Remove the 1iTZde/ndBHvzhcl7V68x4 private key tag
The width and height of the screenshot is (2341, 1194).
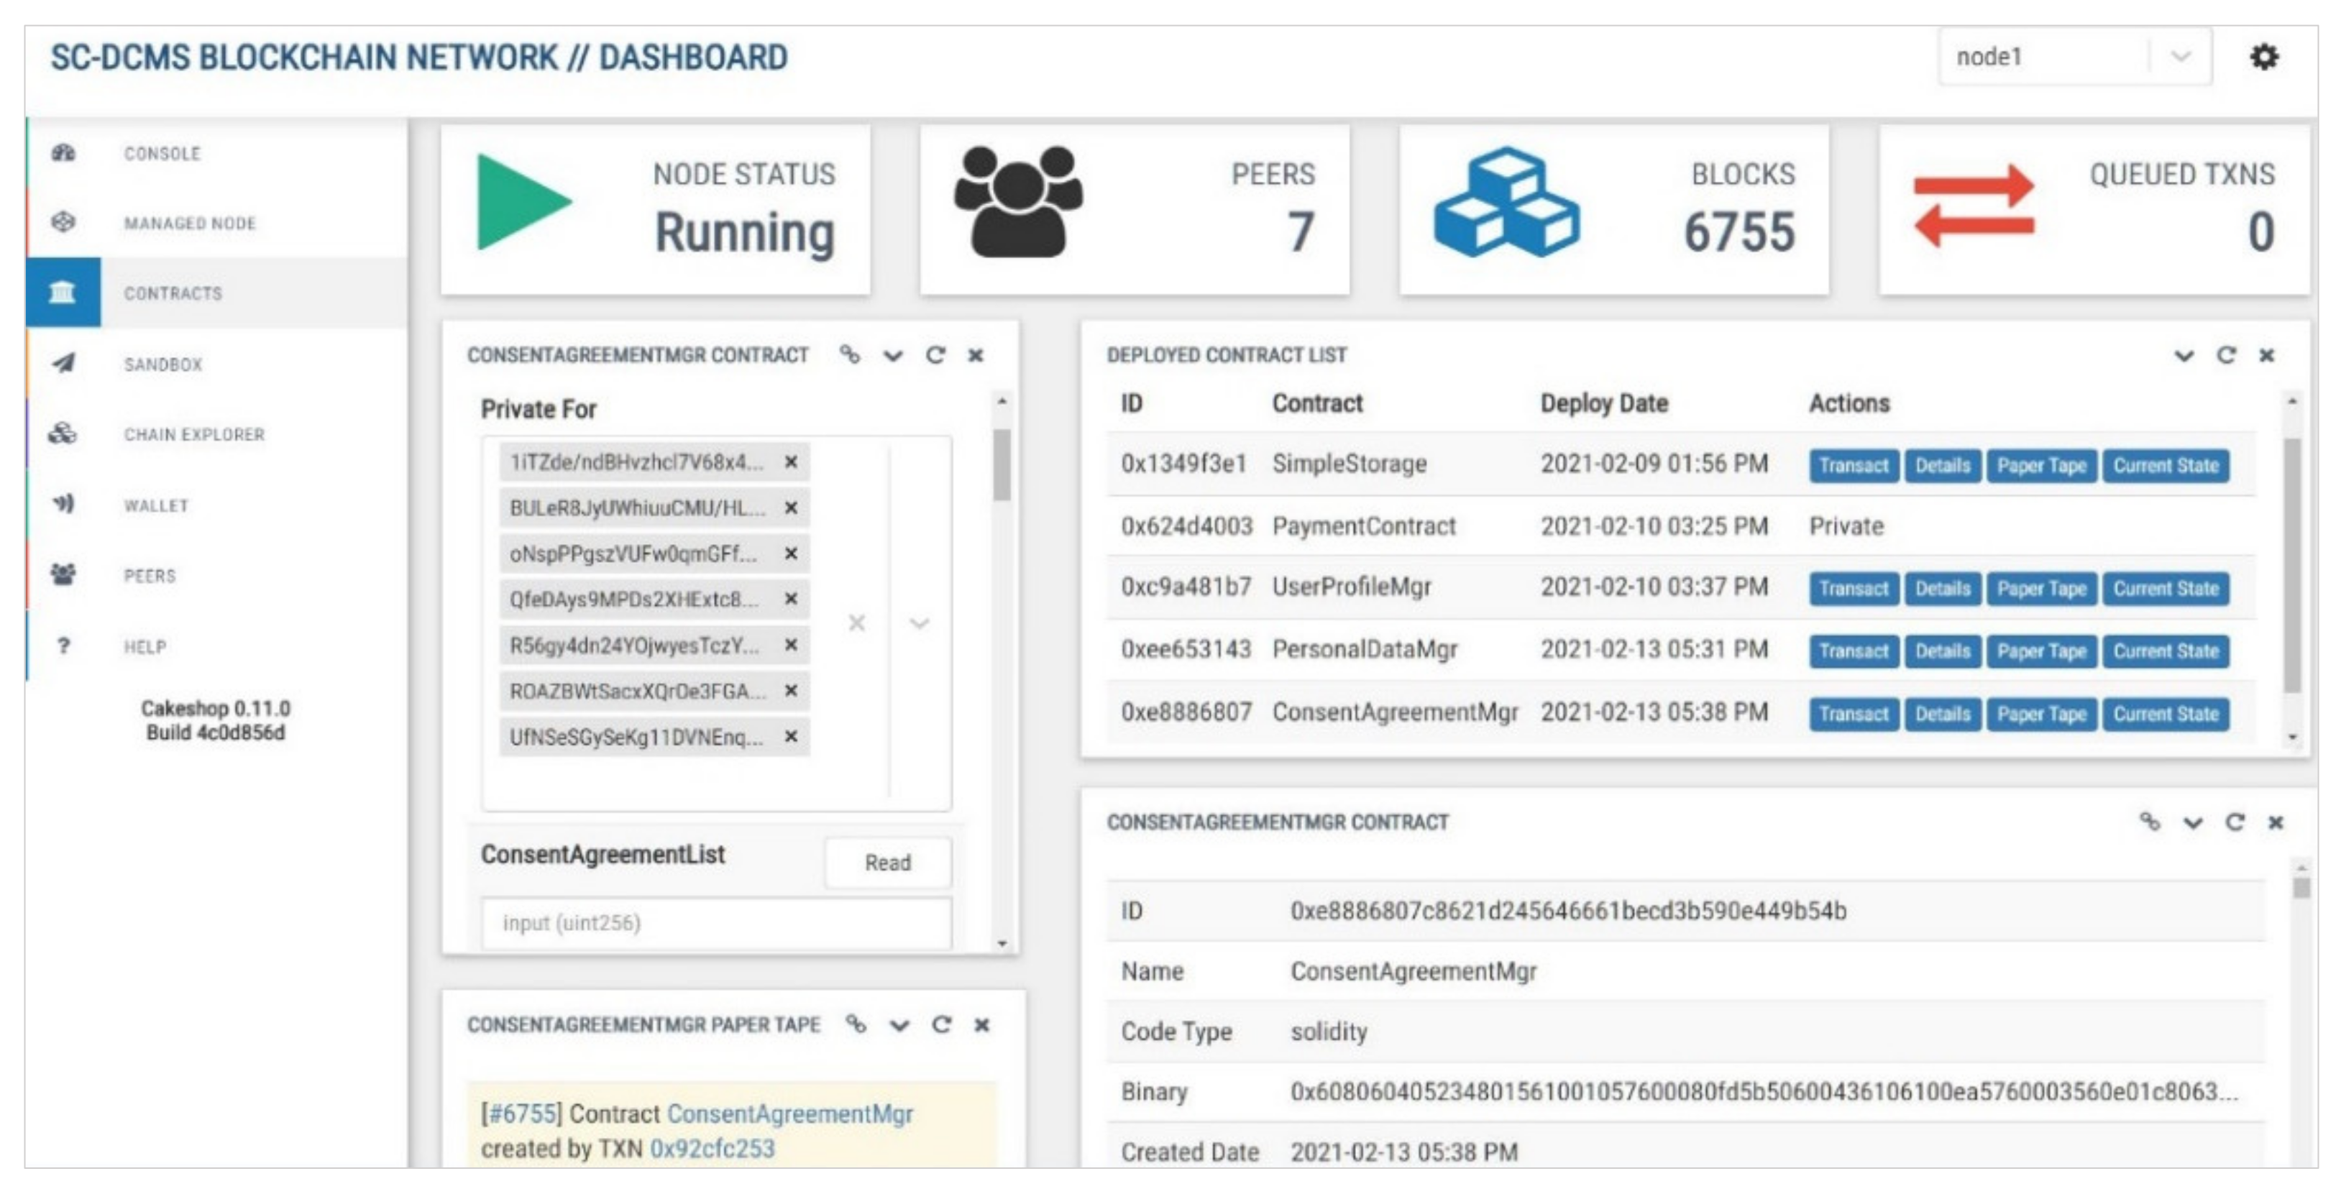click(792, 461)
